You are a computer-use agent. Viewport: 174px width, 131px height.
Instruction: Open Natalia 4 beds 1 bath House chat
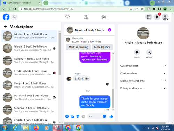tap(29, 97)
